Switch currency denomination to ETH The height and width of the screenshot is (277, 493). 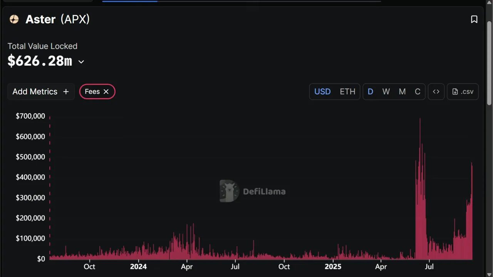tap(347, 92)
